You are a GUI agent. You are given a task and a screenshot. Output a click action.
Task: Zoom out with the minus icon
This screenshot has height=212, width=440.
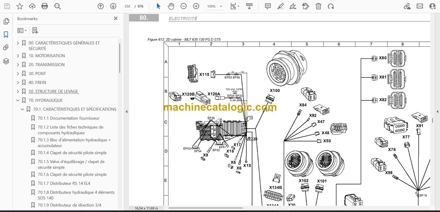(x=184, y=6)
